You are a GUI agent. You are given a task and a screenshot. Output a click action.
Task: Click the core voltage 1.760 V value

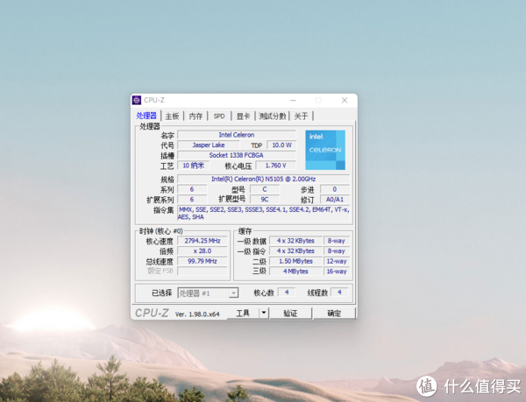pyautogui.click(x=276, y=166)
